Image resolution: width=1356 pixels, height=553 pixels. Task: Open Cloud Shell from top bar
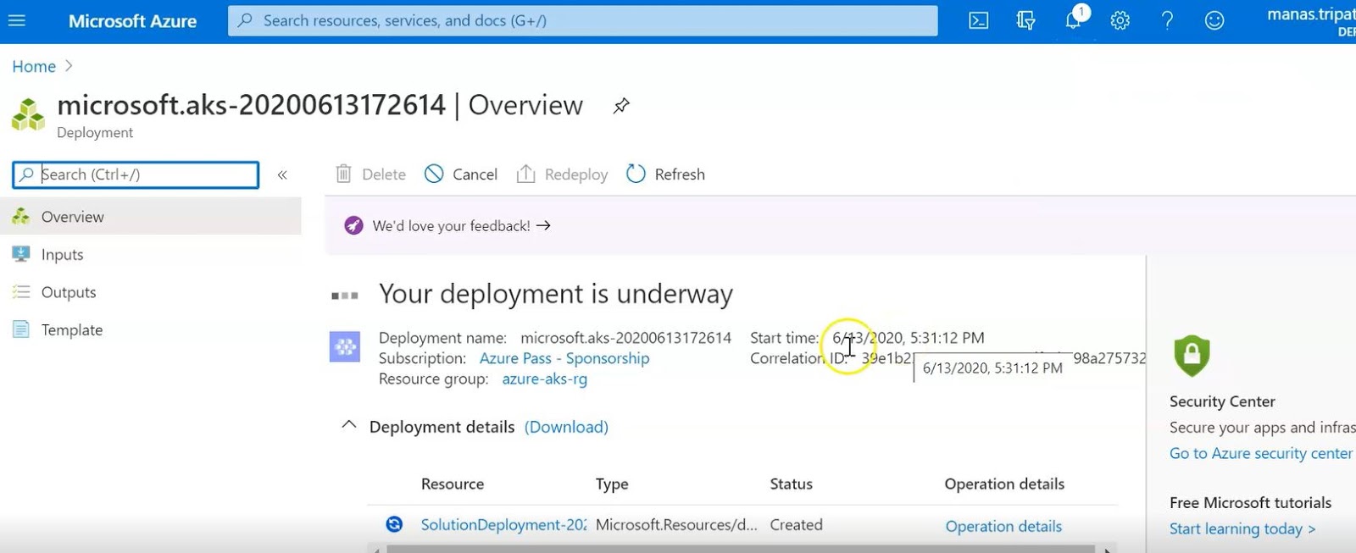point(979,20)
